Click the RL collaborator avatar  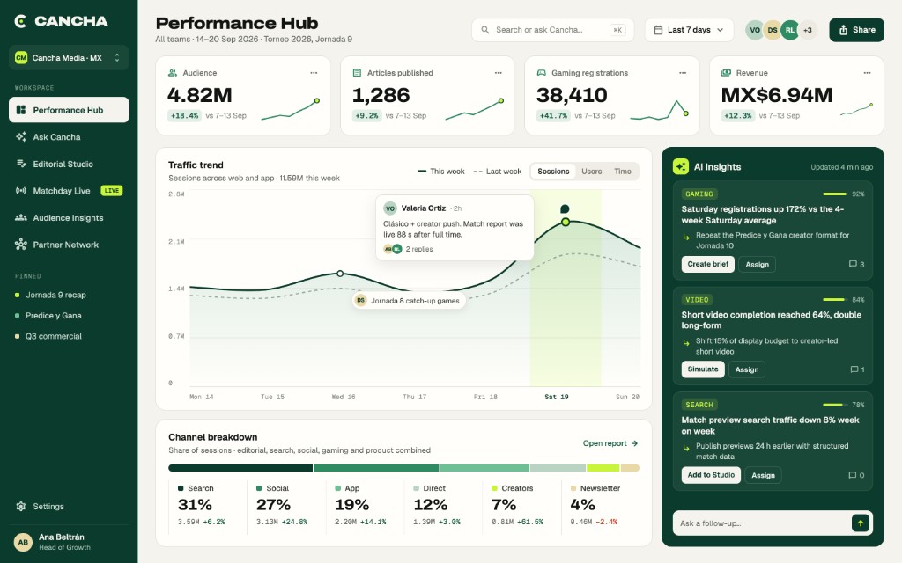point(790,30)
